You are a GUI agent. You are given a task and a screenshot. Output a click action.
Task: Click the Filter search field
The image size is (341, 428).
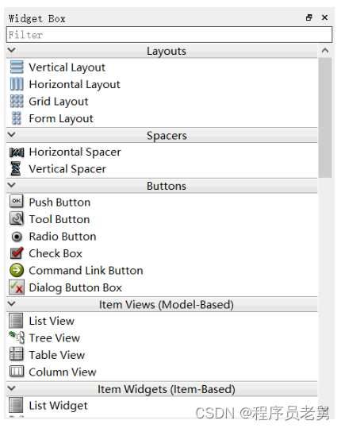(x=169, y=35)
